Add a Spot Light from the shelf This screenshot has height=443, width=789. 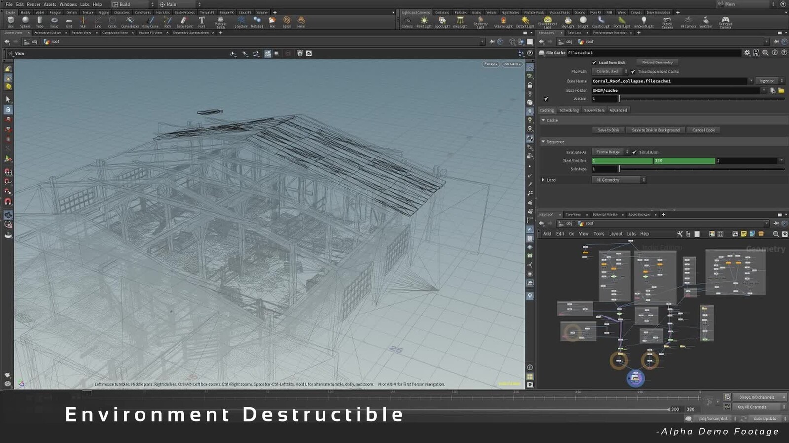pos(442,22)
